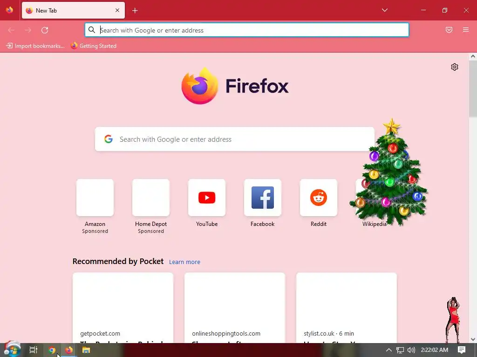Image resolution: width=477 pixels, height=357 pixels.
Task: Focus the address bar search field
Action: pos(247,30)
